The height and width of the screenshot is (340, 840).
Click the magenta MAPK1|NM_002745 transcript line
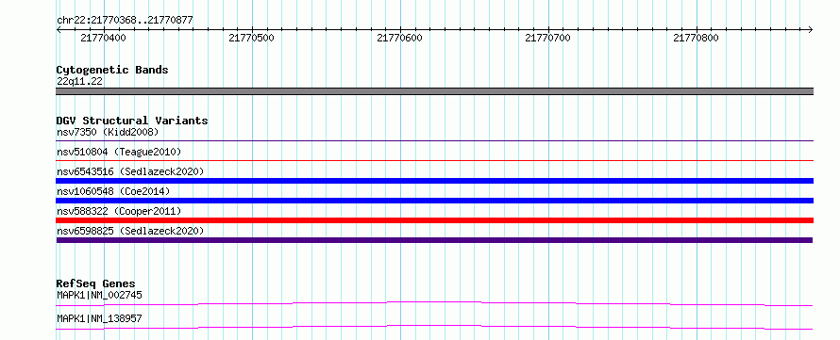tap(434, 303)
